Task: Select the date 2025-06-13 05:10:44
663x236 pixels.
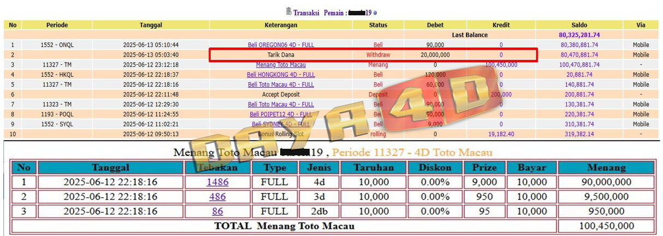Action: [x=151, y=45]
